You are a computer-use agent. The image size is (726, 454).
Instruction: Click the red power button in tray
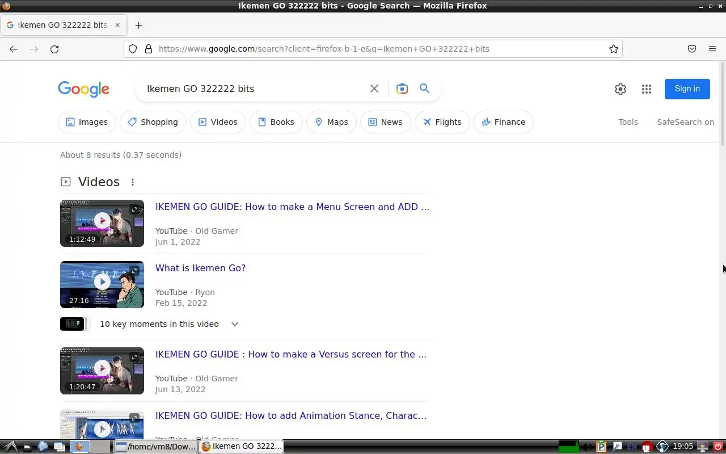tap(718, 447)
